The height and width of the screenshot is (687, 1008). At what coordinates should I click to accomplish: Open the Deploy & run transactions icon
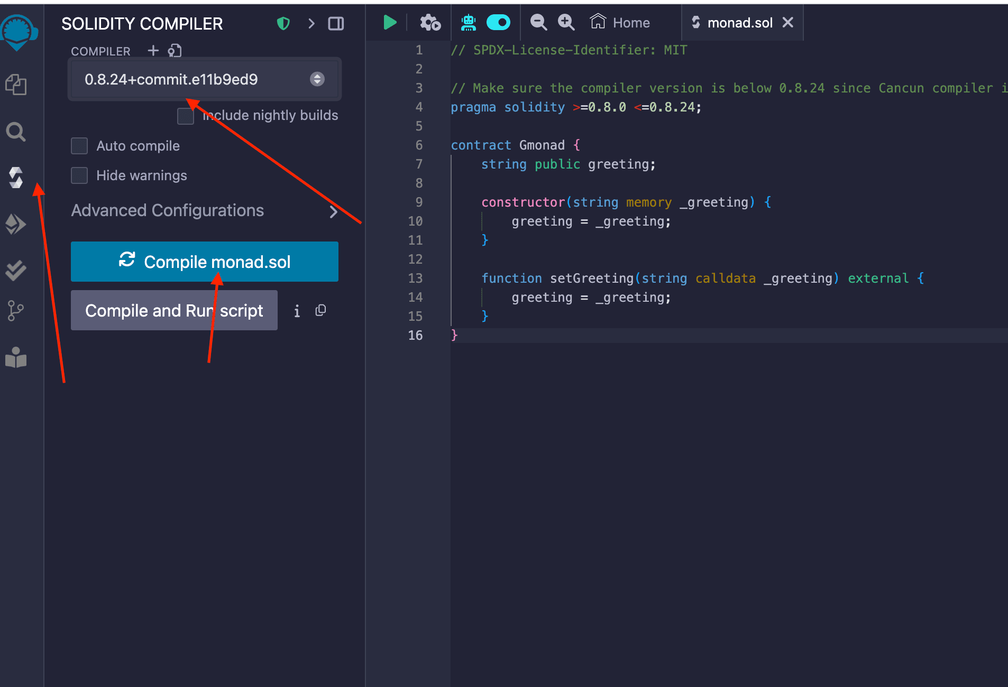[x=16, y=224]
